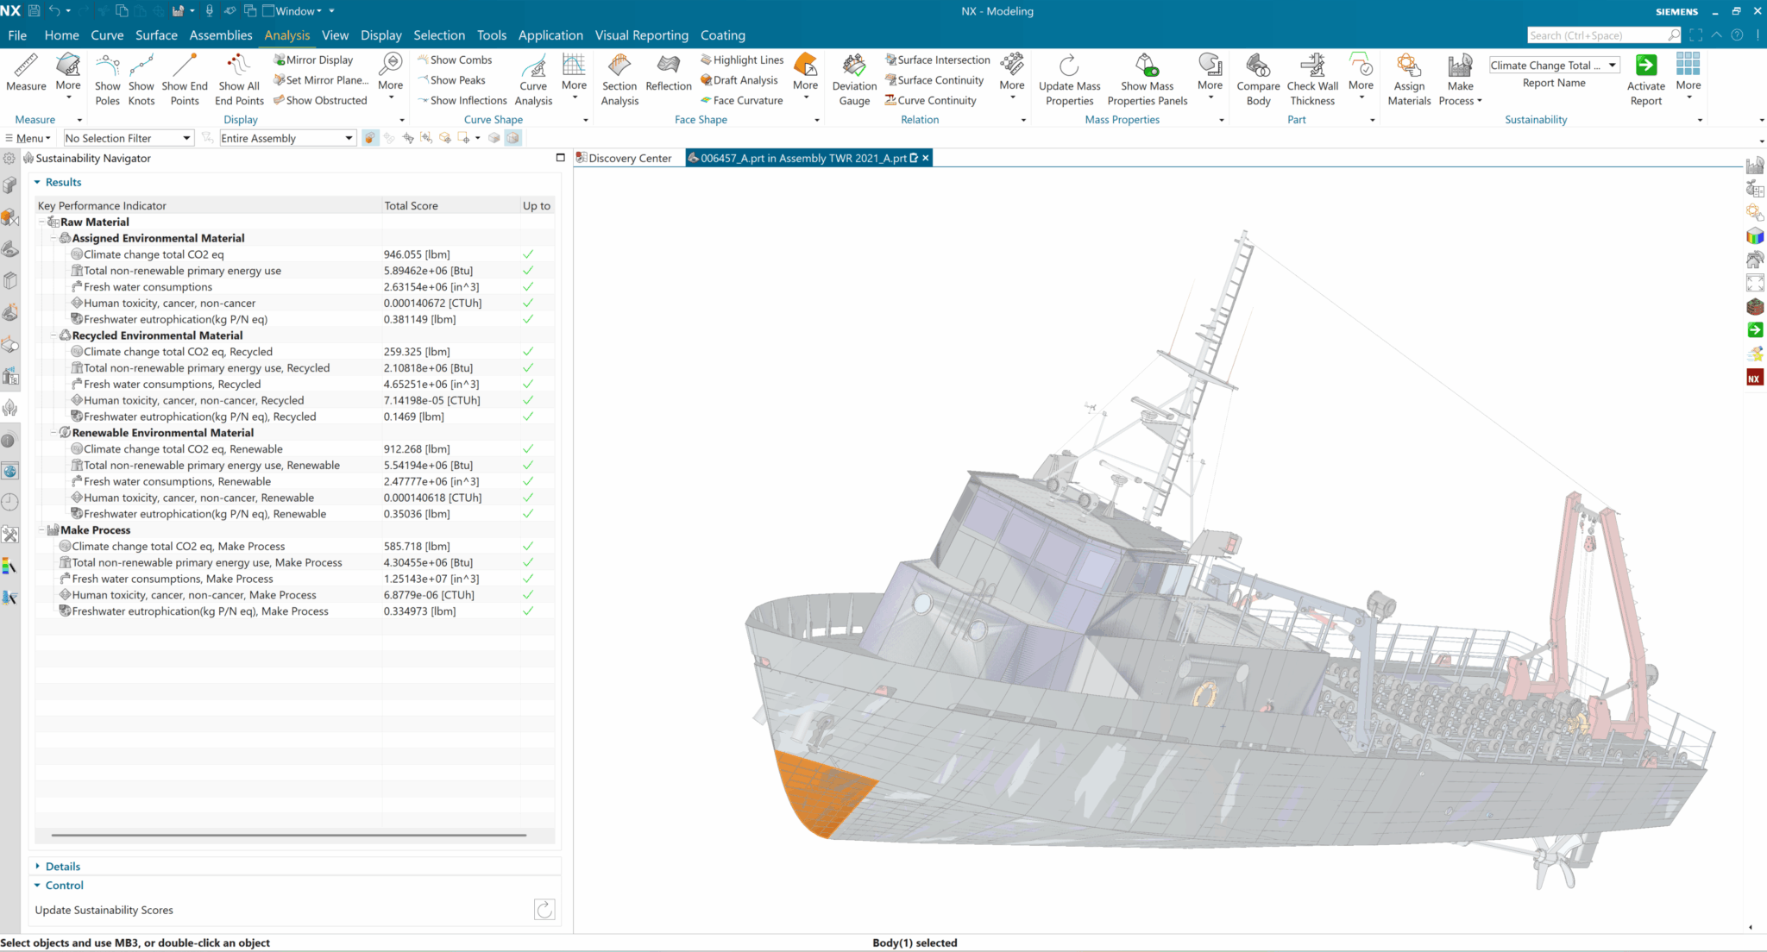1767x952 pixels.
Task: Open the No Selection Filter dropdown
Action: point(128,138)
